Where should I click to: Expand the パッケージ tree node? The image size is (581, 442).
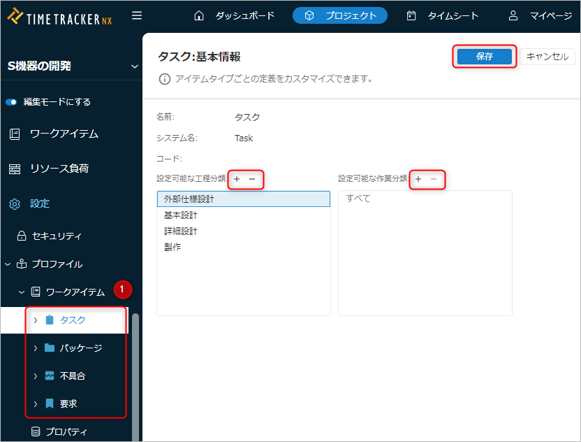tap(36, 348)
